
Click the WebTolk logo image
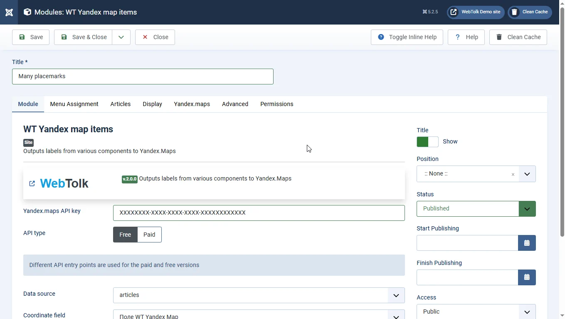pos(64,183)
